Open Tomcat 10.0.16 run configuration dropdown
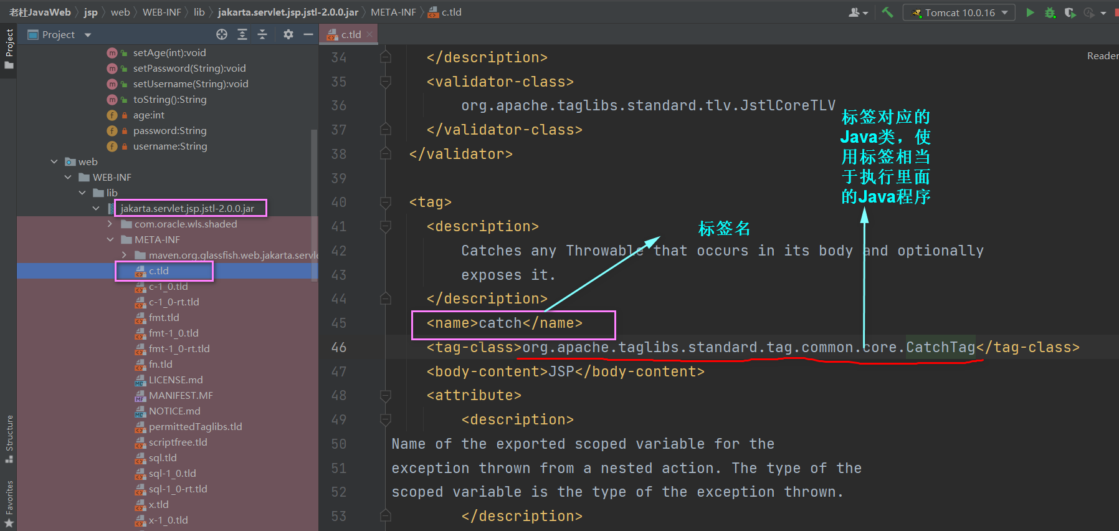 click(959, 12)
